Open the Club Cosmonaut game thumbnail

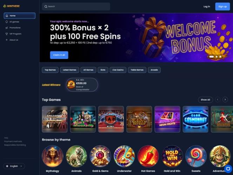195,119
